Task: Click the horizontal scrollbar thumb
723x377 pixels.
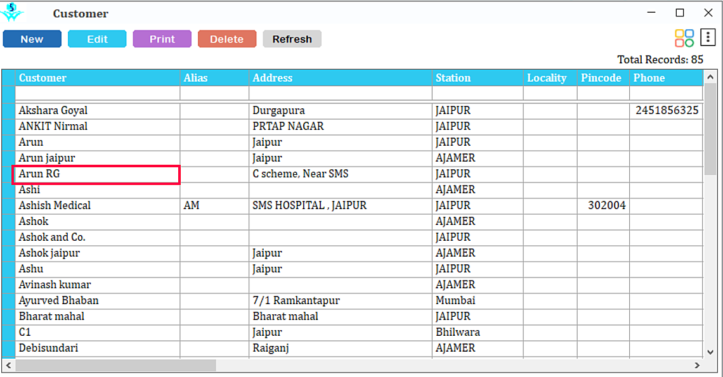Action: click(x=115, y=366)
